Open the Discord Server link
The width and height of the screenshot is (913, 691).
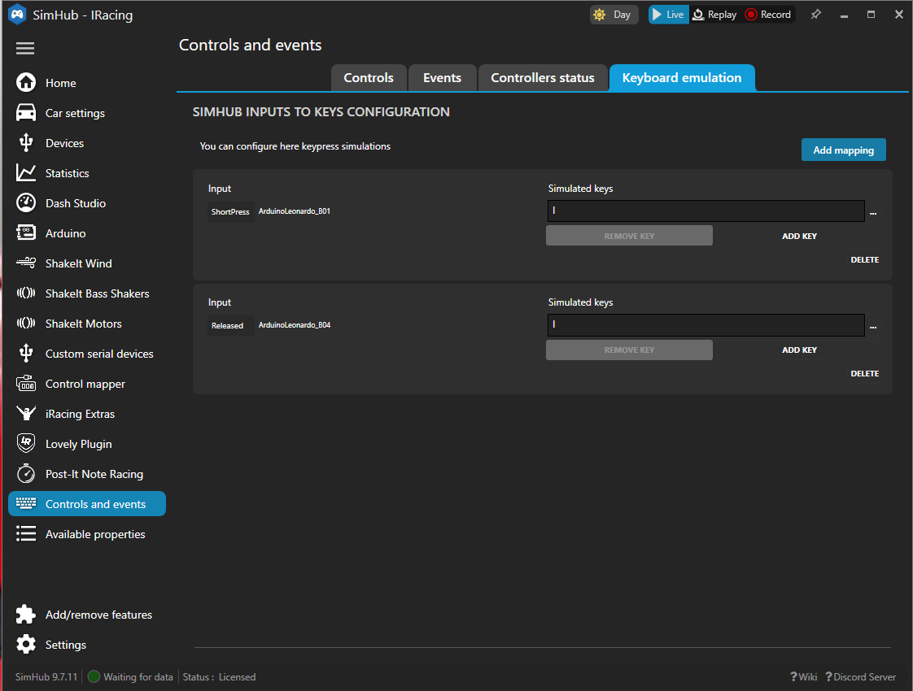tap(861, 676)
